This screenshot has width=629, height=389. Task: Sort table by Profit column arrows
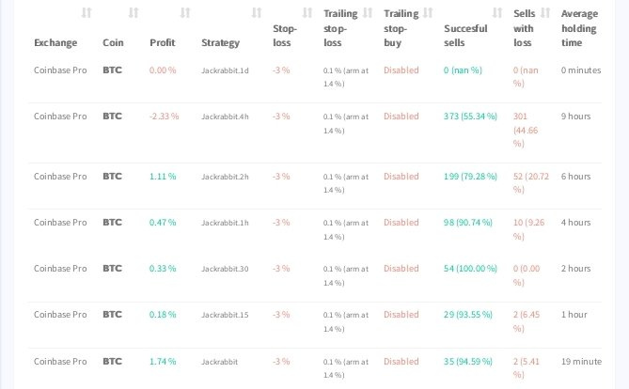click(x=185, y=13)
